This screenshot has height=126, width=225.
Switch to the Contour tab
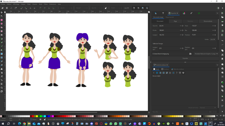(165, 69)
